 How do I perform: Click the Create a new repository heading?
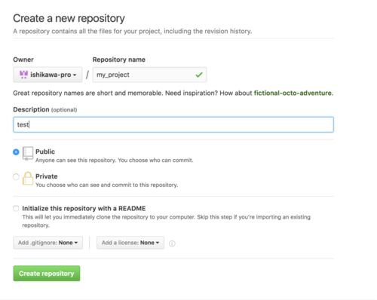coord(69,19)
